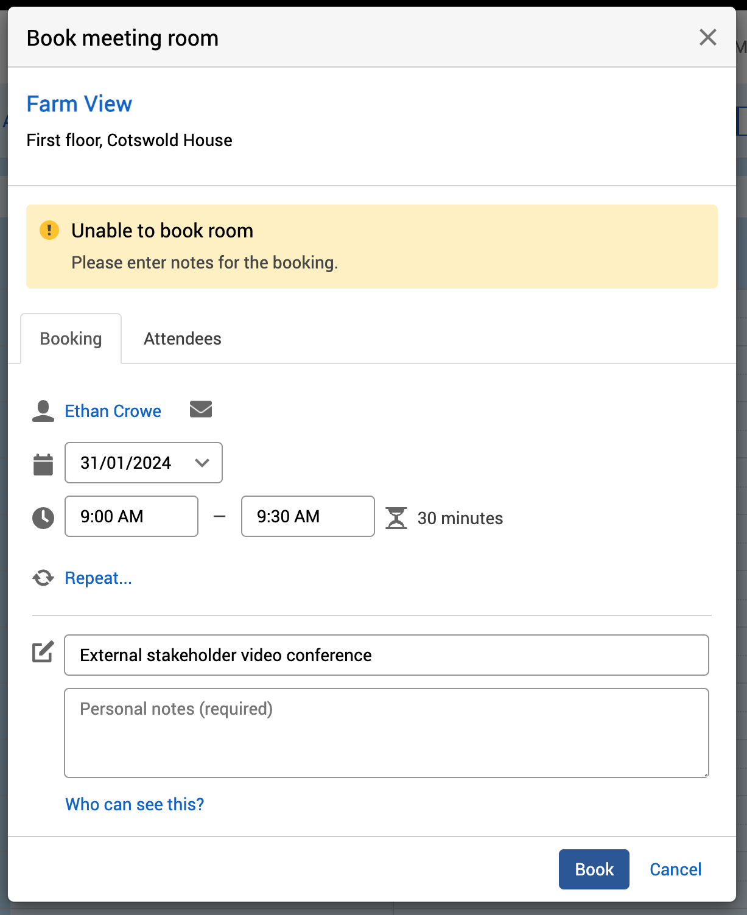
Task: Switch to the Attendees tab
Action: point(183,338)
